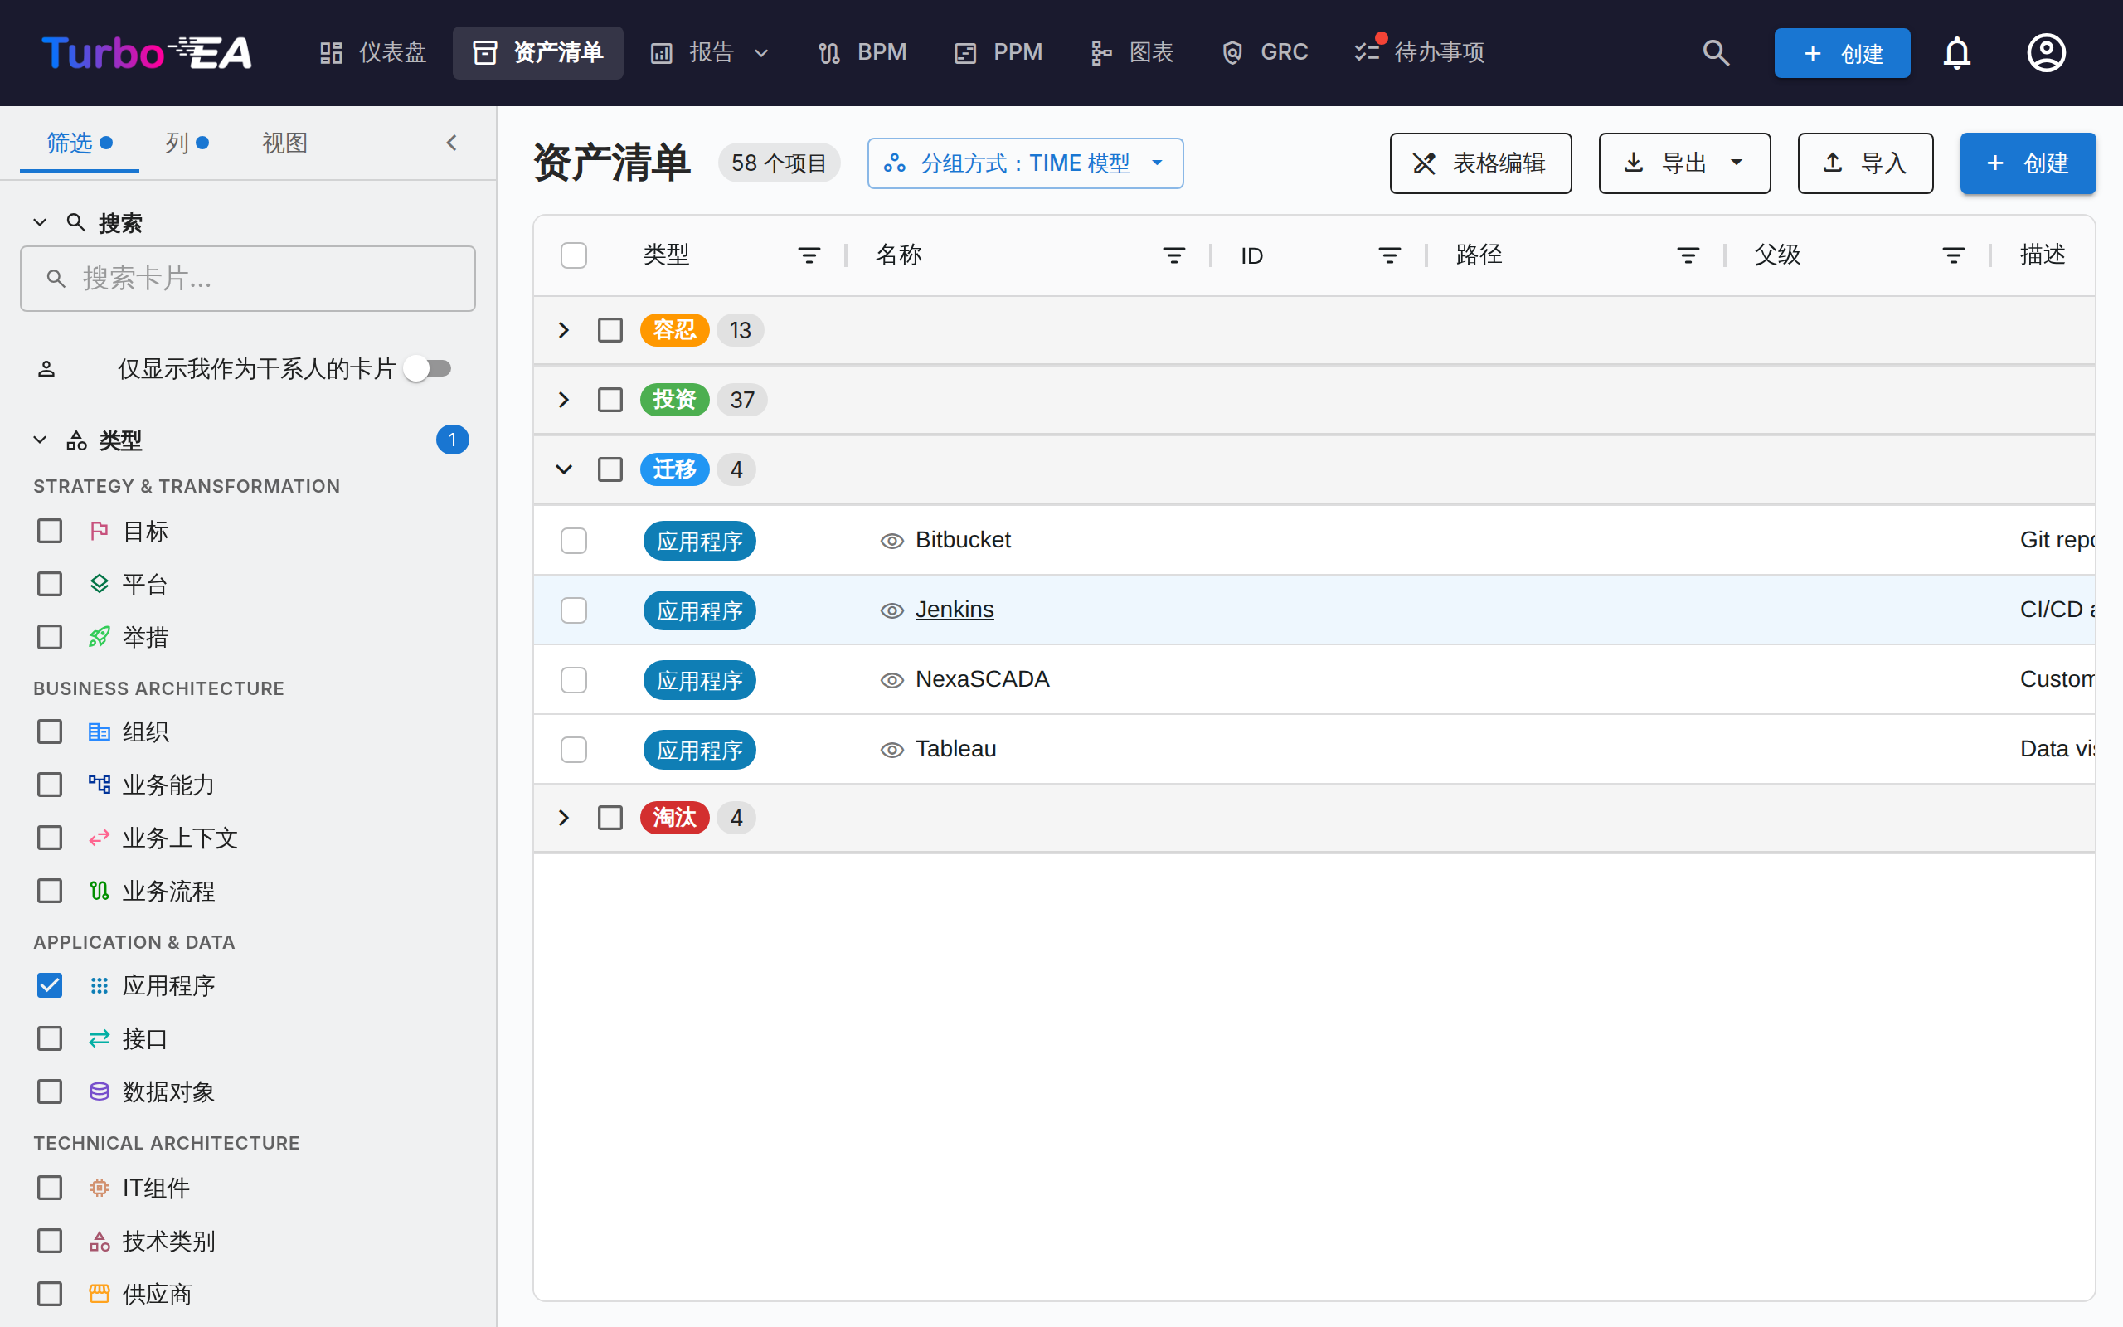Check the IT组件 type filter
The image size is (2123, 1327).
[50, 1188]
